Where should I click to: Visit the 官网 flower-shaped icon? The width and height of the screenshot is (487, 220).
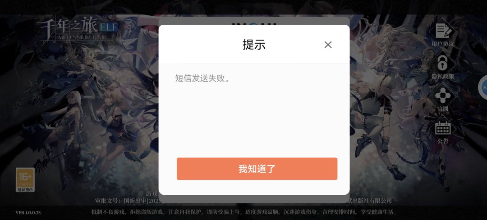(x=443, y=96)
